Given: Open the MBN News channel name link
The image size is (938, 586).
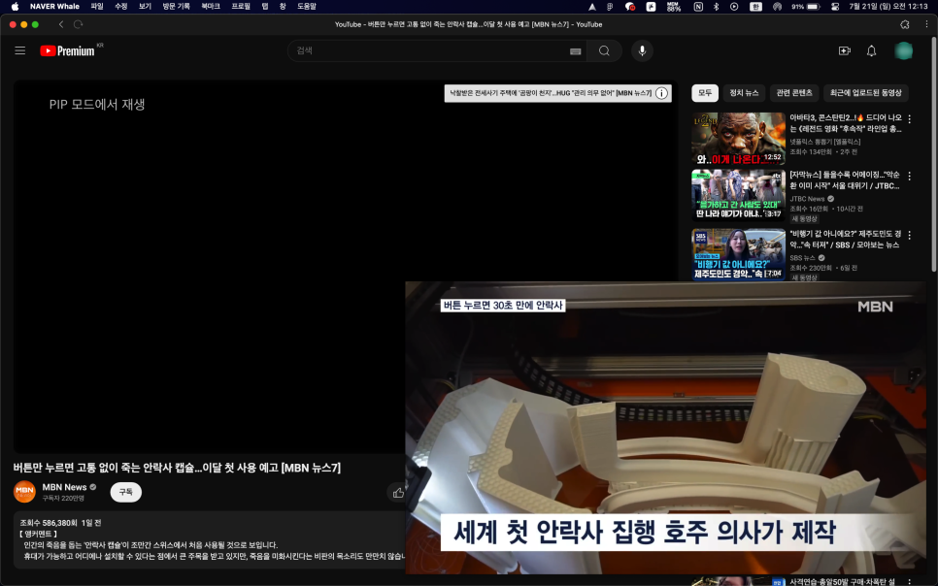Looking at the screenshot, I should tap(64, 487).
